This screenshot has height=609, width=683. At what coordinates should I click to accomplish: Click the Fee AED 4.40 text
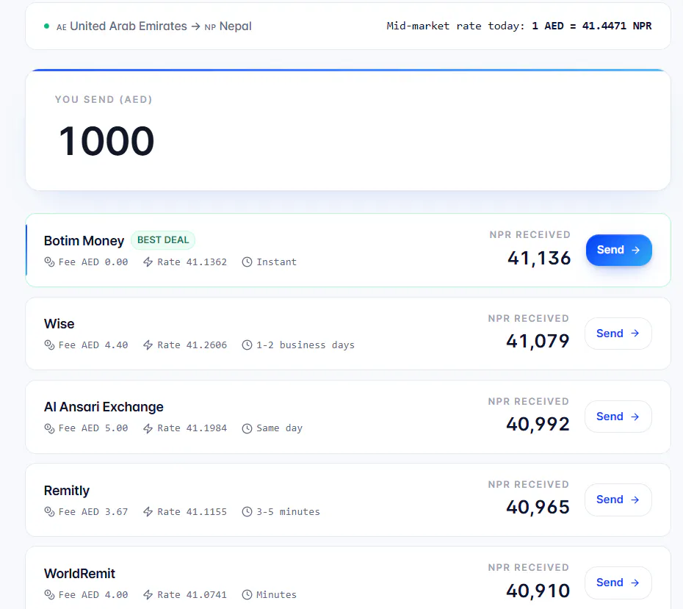point(93,345)
